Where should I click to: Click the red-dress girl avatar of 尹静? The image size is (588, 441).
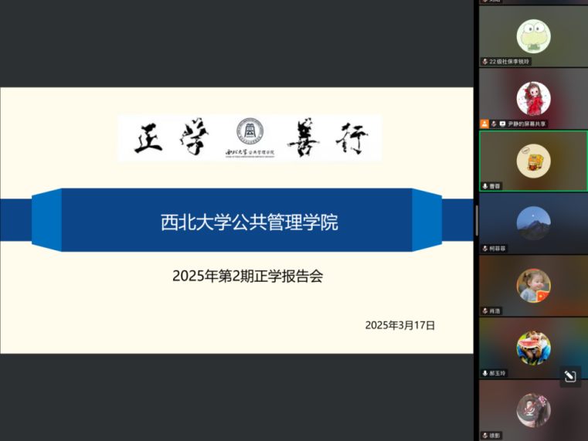click(533, 98)
